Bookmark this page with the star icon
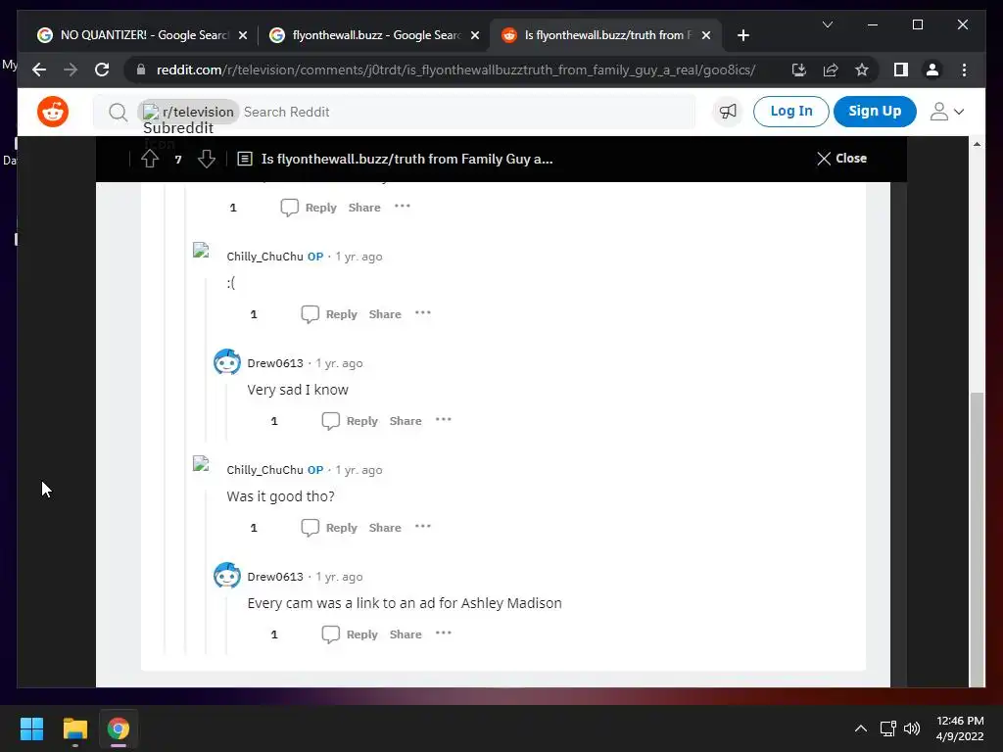1003x752 pixels. coord(862,70)
